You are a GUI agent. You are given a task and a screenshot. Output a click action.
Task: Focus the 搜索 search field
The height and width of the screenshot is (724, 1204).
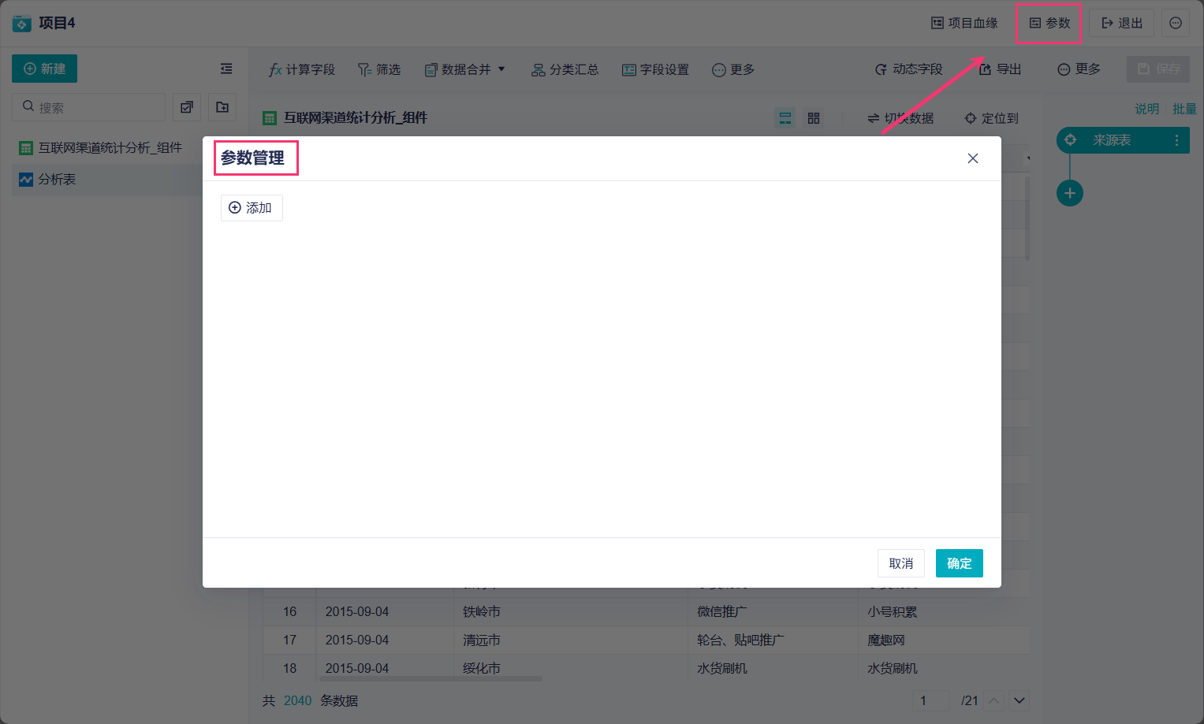point(88,107)
